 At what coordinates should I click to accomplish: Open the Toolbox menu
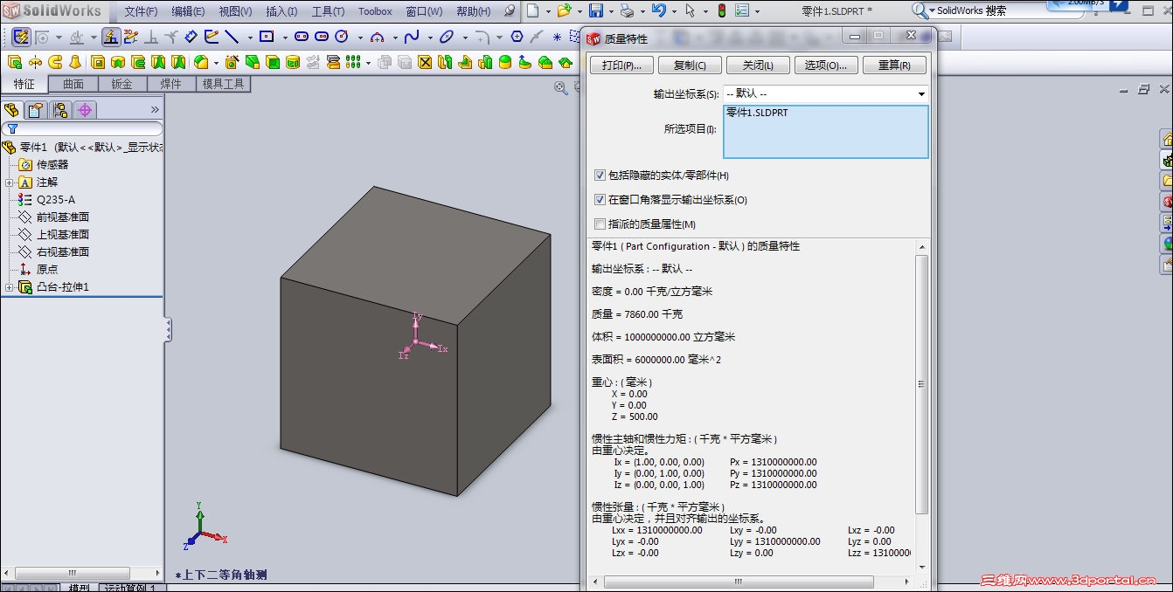tap(375, 11)
